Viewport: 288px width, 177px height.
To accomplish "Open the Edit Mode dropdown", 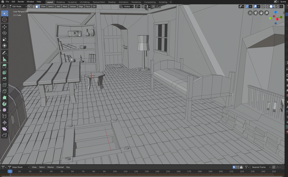I will (x=18, y=7).
